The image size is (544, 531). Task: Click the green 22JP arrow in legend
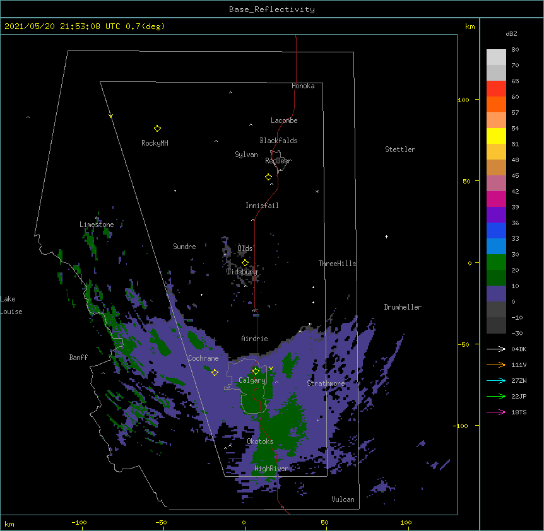click(496, 396)
